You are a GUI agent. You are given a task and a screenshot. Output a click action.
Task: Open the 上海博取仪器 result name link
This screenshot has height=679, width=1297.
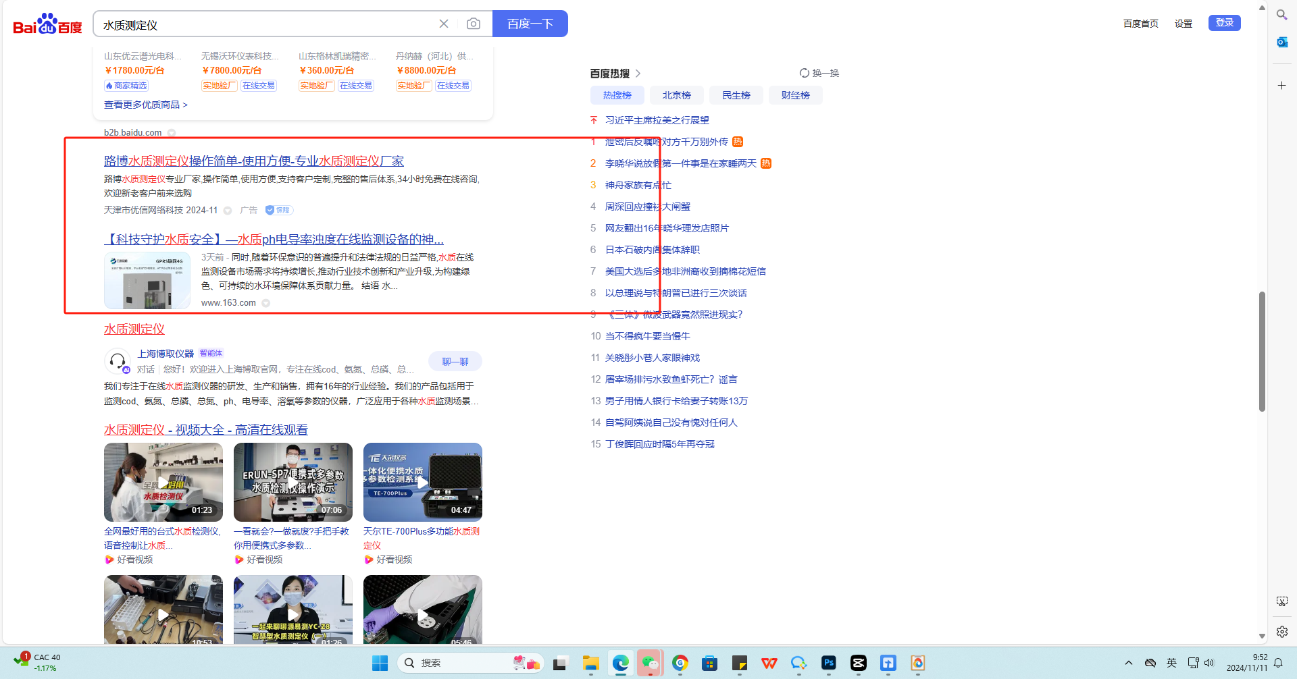pos(166,354)
